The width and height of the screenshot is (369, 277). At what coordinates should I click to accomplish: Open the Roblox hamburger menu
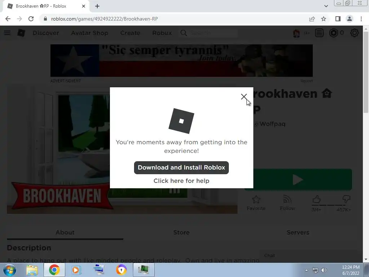click(x=7, y=33)
